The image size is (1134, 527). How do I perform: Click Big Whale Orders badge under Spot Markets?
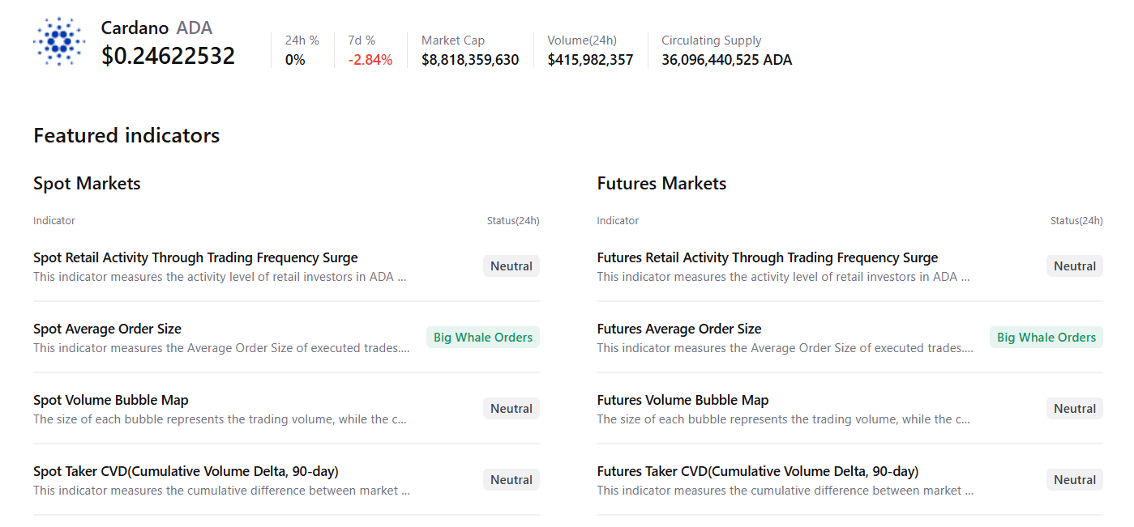pyautogui.click(x=483, y=338)
